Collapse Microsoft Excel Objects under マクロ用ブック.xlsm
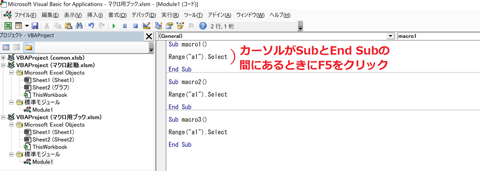 (x=12, y=125)
